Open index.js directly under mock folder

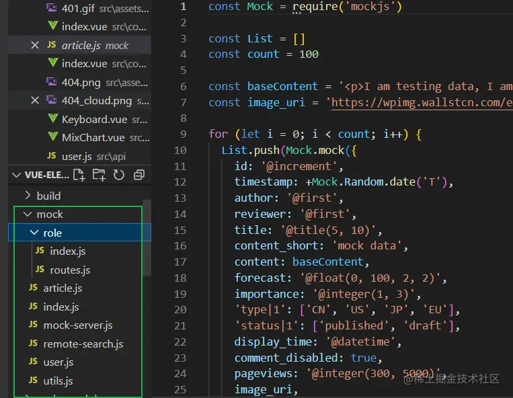(61, 307)
